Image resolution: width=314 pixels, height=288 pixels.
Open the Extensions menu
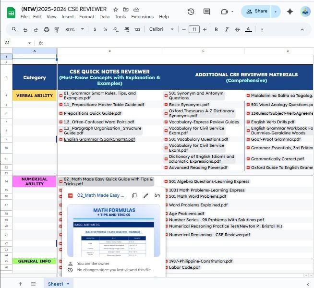(143, 17)
